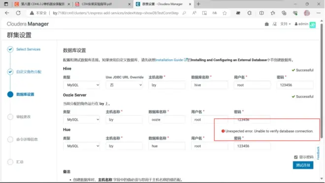325x183 pixels.
Task: Click Hue 主机名称 field containing lzy
Action: [124, 146]
